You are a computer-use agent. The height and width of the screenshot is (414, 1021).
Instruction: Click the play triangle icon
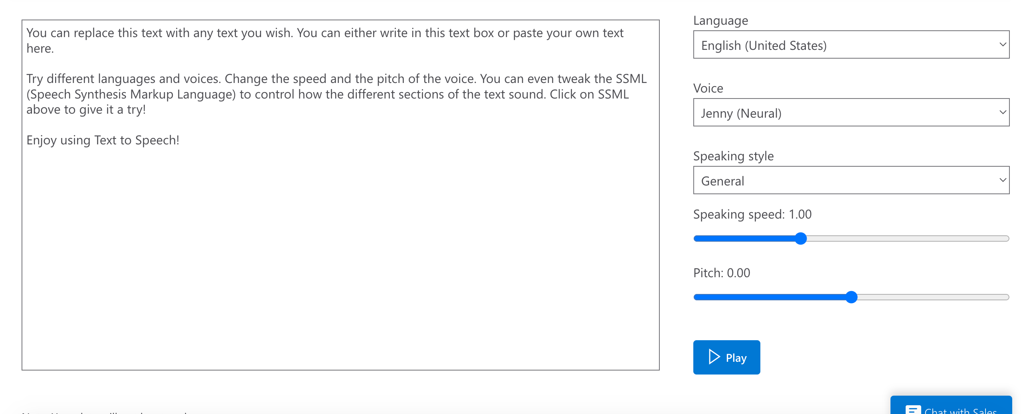pyautogui.click(x=714, y=357)
